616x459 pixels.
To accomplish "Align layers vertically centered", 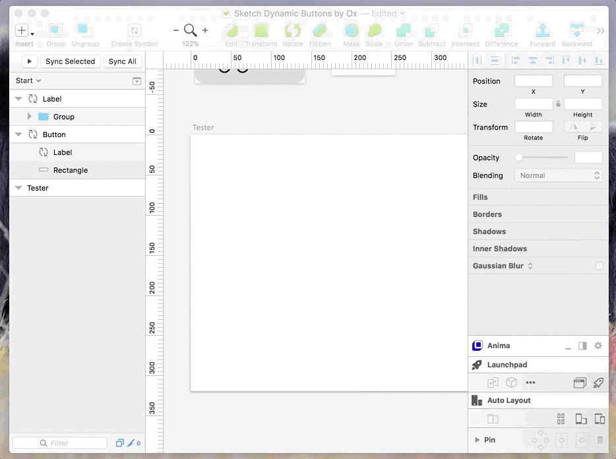I will pyautogui.click(x=582, y=60).
